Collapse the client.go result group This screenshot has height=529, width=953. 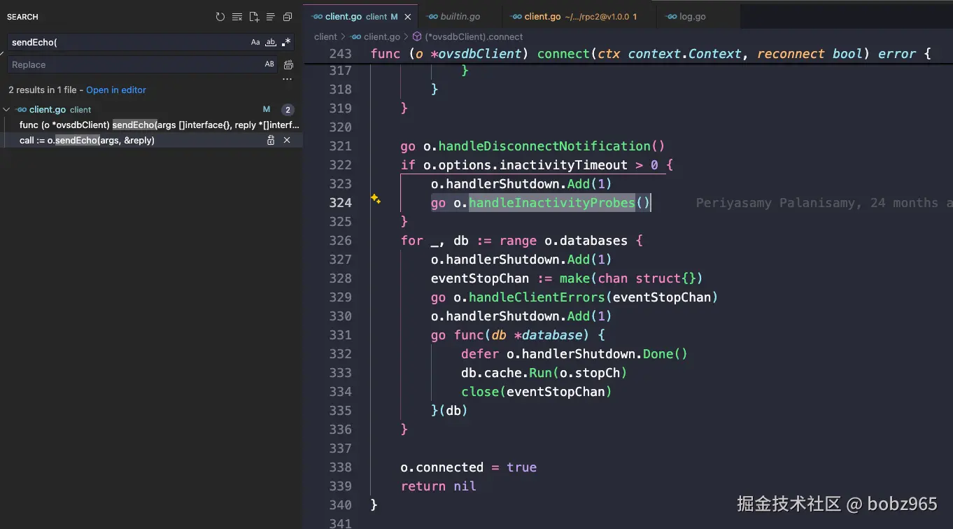click(x=6, y=109)
